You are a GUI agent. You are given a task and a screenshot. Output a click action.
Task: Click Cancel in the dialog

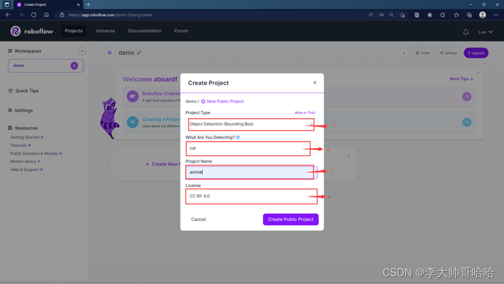click(198, 219)
